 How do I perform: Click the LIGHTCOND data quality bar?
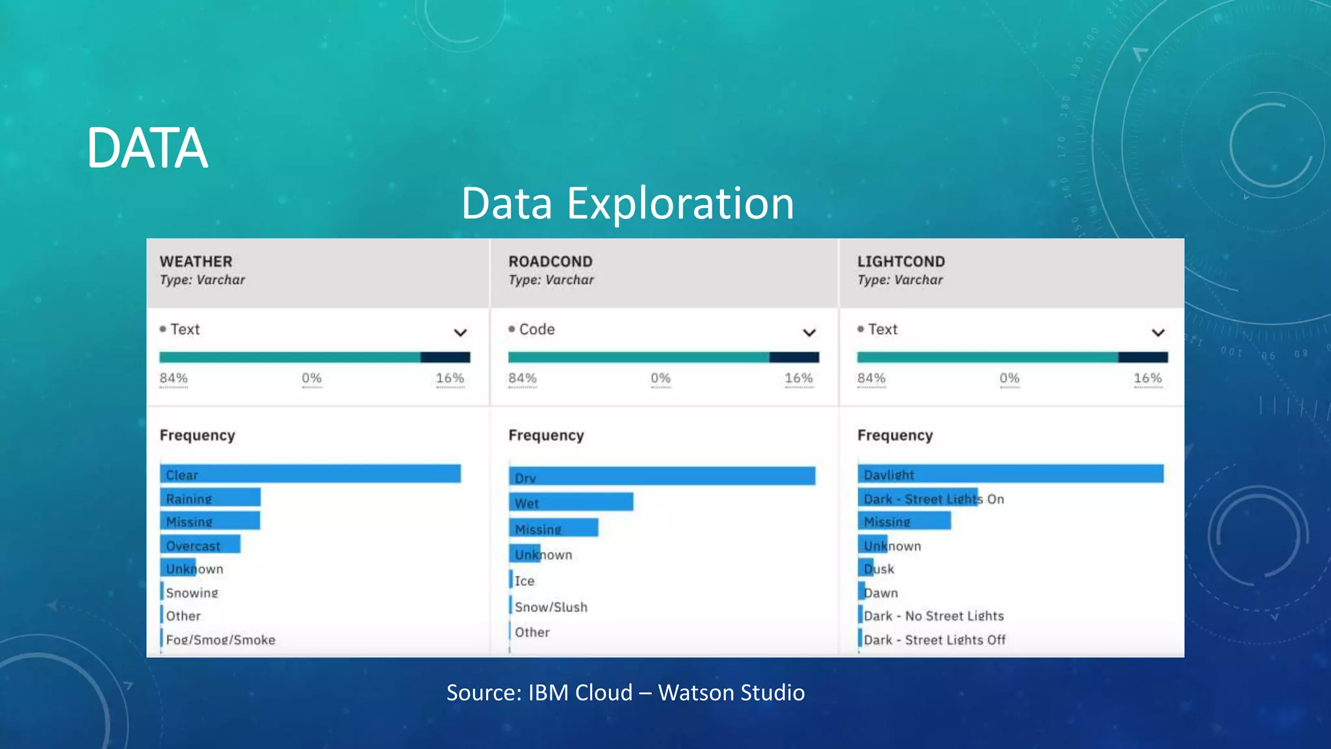coord(1013,357)
